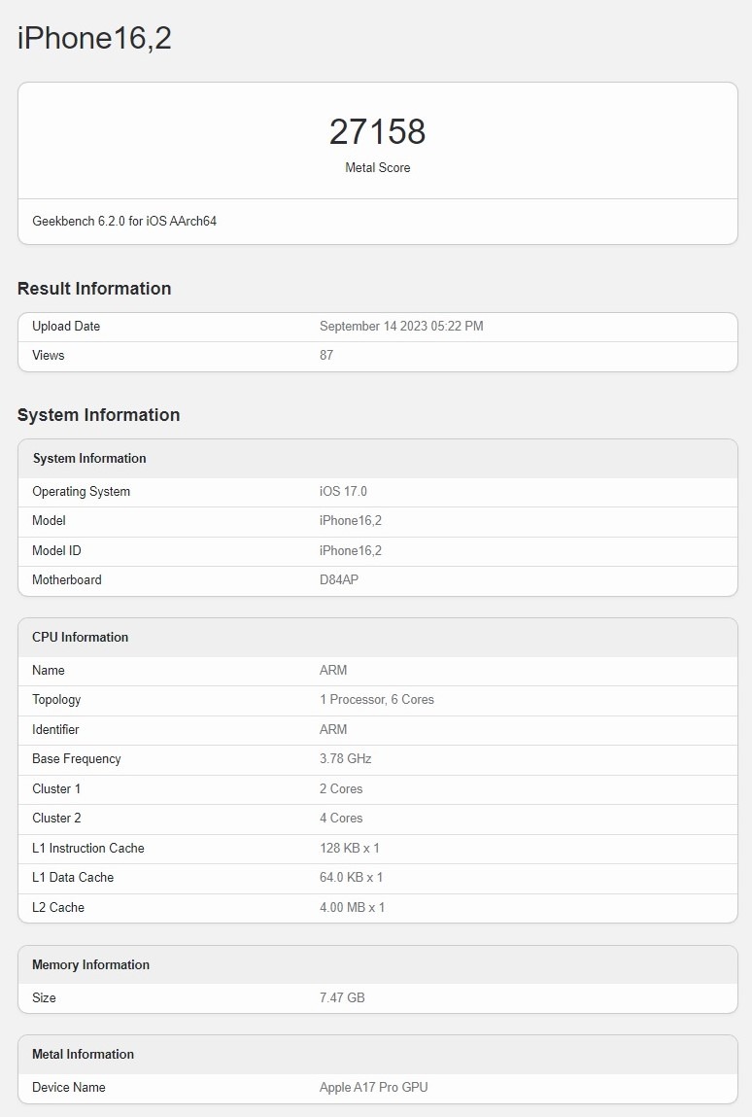This screenshot has height=1117, width=752.
Task: Select the Apple A17 Pro GPU device name
Action: pyautogui.click(x=373, y=1088)
